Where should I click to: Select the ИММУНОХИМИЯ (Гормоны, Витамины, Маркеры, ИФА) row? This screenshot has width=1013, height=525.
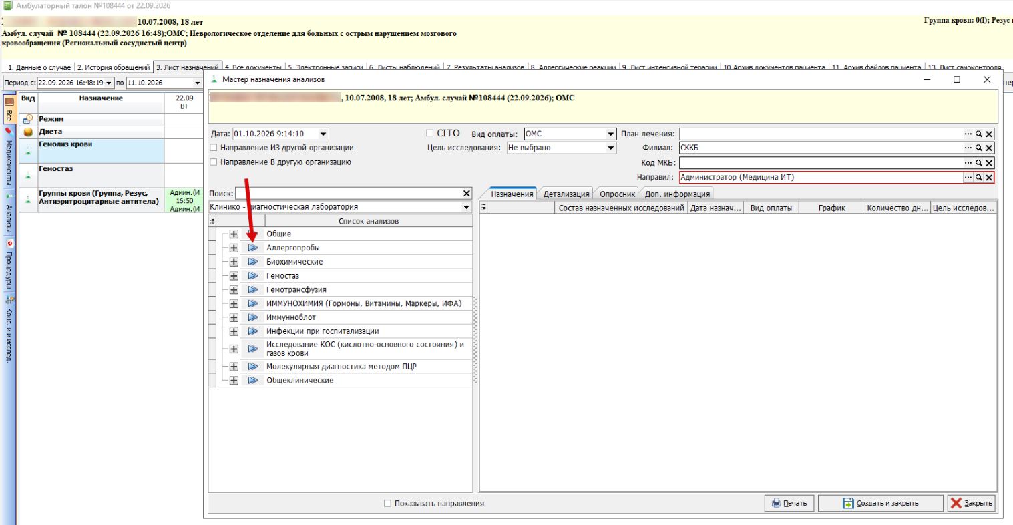tap(364, 303)
